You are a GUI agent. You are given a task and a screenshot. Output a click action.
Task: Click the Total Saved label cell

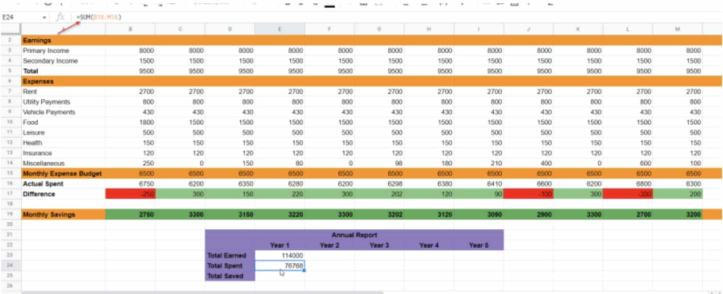click(230, 276)
